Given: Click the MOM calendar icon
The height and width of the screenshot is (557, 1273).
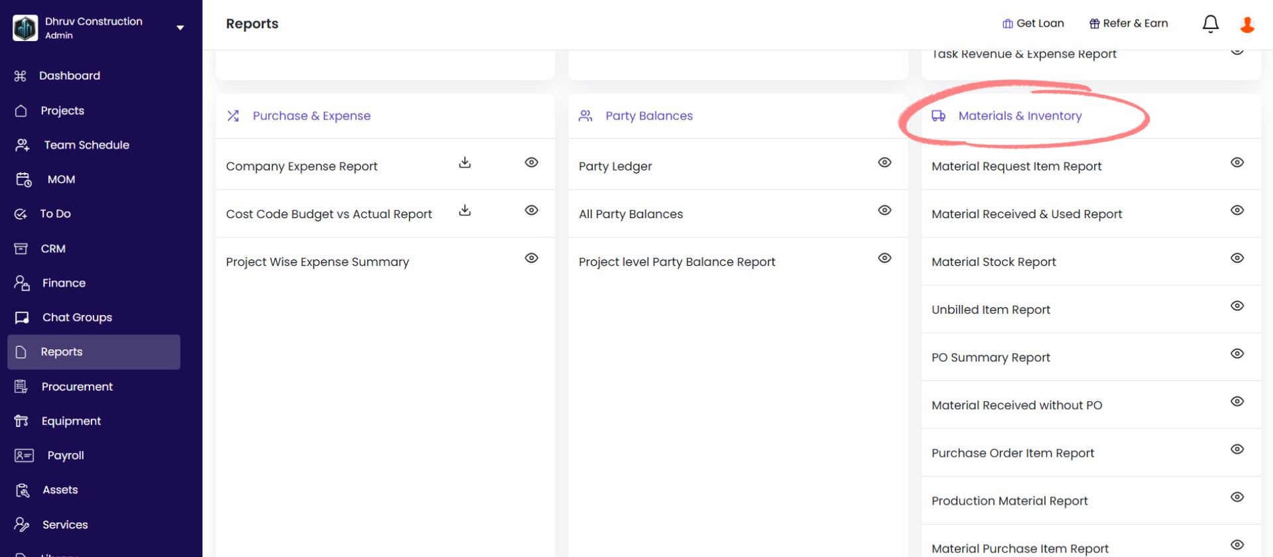Looking at the screenshot, I should point(24,180).
